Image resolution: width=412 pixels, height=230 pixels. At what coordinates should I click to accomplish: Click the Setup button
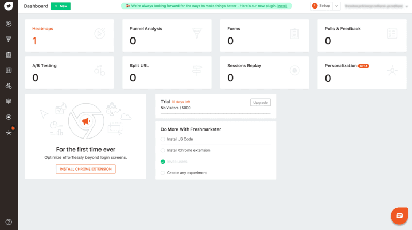click(322, 6)
